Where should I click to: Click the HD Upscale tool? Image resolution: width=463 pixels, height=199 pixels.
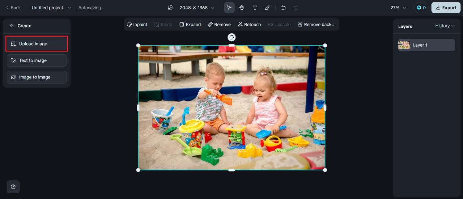tap(279, 25)
